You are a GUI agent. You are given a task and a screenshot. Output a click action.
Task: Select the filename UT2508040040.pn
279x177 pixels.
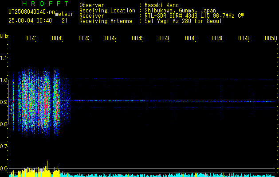(x=32, y=12)
